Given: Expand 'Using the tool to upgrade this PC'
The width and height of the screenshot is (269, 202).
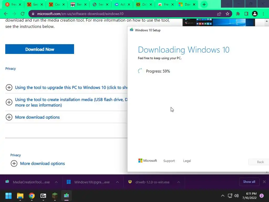Looking at the screenshot, I should (x=66, y=87).
